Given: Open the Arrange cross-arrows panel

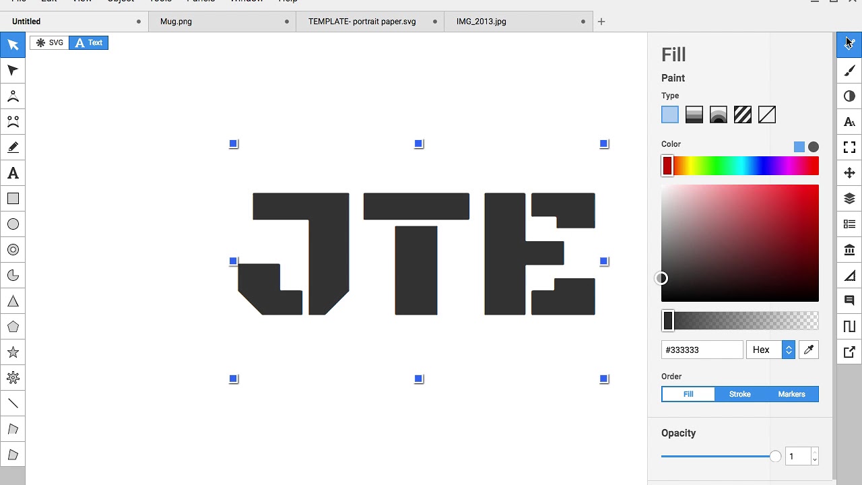Looking at the screenshot, I should click(x=849, y=173).
